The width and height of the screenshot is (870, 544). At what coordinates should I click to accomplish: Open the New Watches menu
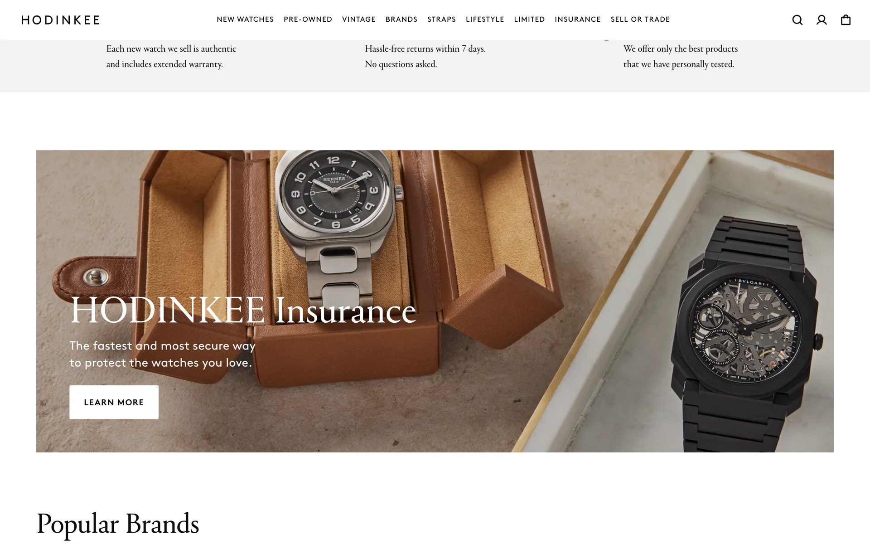coord(245,19)
